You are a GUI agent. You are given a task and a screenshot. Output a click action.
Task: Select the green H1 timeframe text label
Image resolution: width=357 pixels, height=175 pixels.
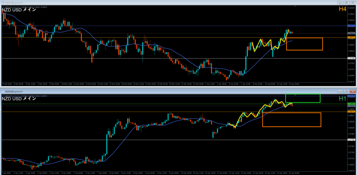[x=342, y=98]
